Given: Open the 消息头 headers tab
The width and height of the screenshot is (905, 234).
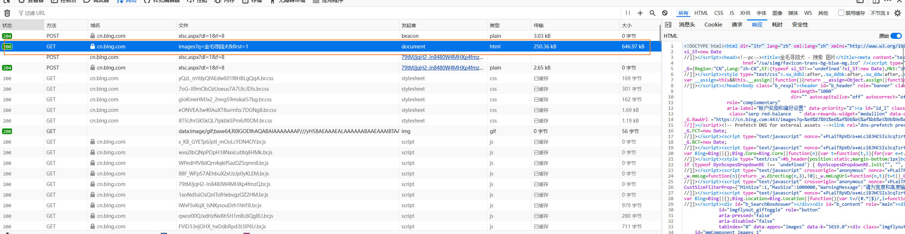Looking at the screenshot, I should coord(687,25).
